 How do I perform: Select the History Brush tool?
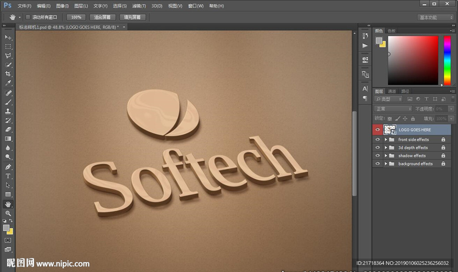(8, 120)
